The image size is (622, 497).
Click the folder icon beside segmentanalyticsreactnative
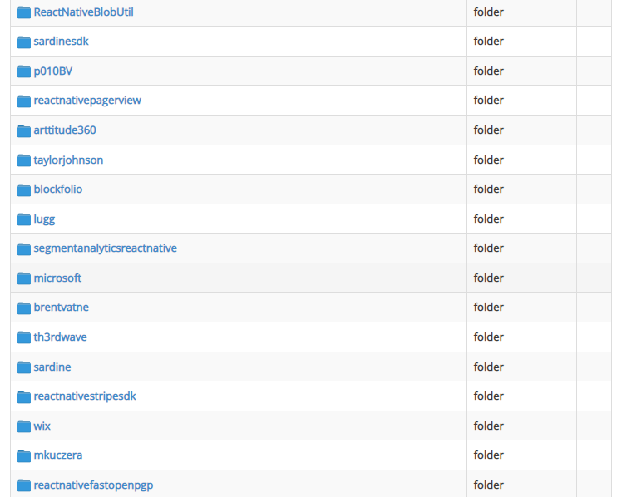pyautogui.click(x=24, y=248)
